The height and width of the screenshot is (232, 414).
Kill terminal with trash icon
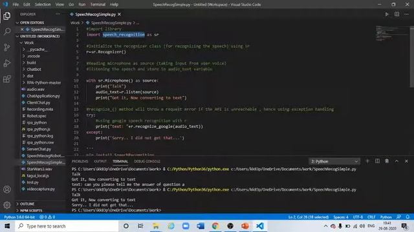coord(387,161)
